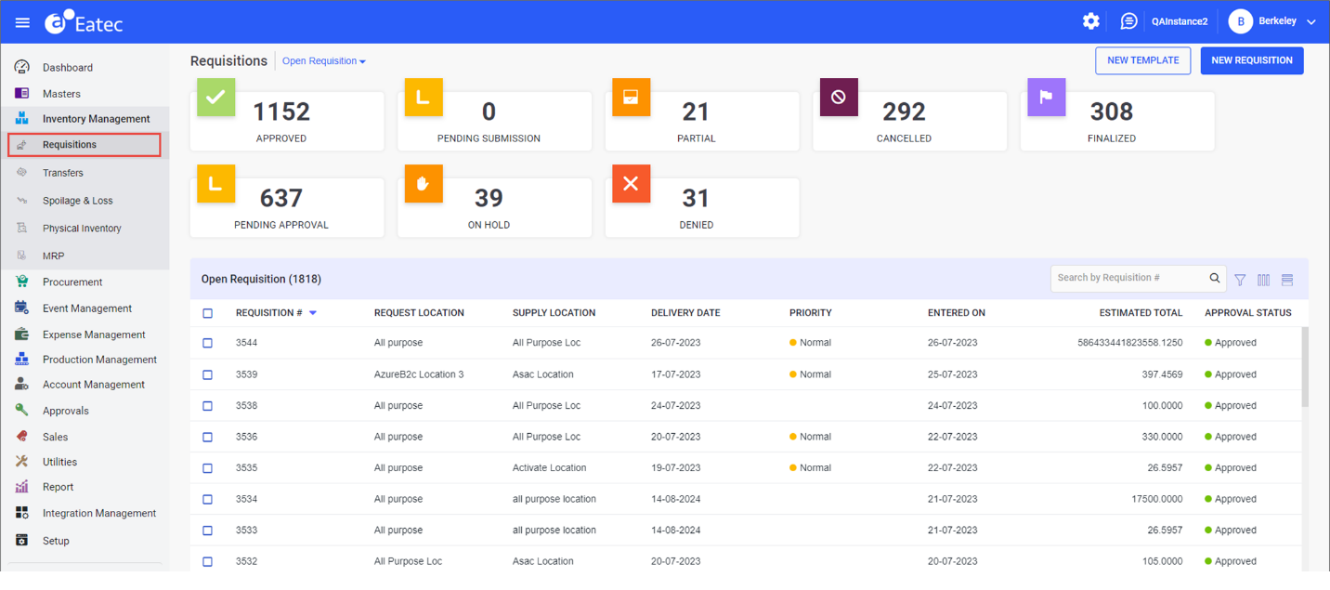The width and height of the screenshot is (1330, 590).
Task: Click the filter funnel icon
Action: (x=1240, y=280)
